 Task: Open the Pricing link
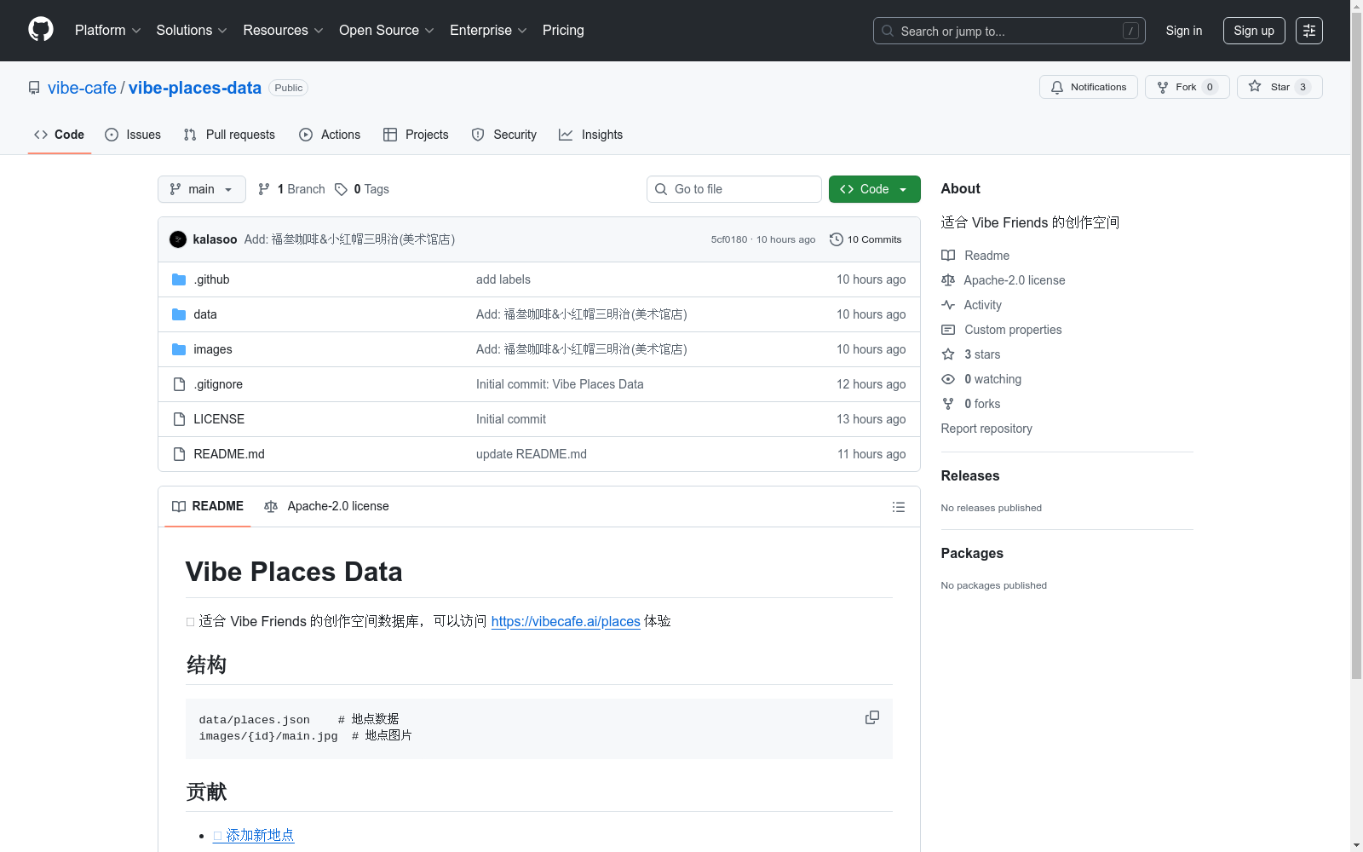(563, 30)
